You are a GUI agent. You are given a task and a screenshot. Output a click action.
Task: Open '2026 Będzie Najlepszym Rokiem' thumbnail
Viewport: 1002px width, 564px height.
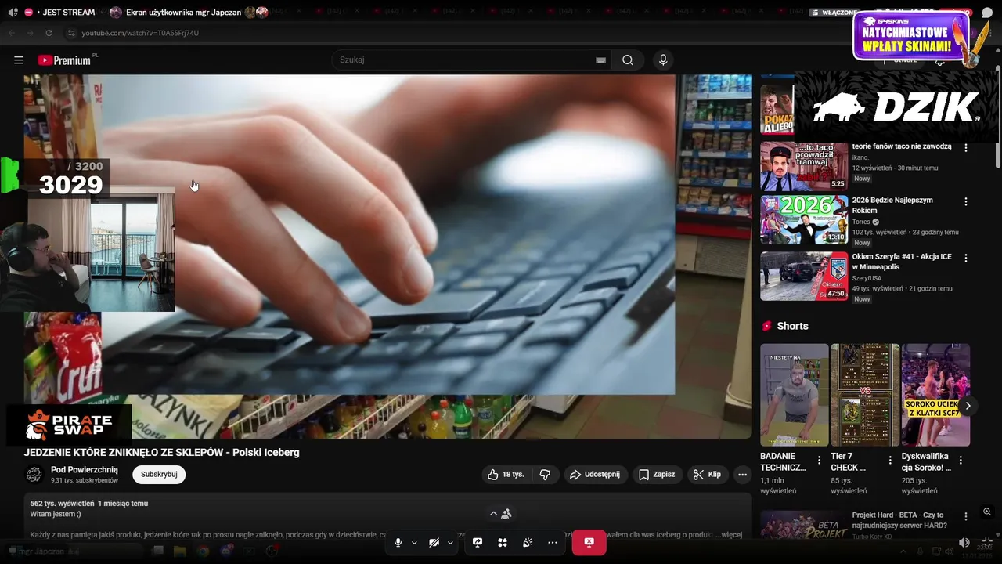point(804,220)
